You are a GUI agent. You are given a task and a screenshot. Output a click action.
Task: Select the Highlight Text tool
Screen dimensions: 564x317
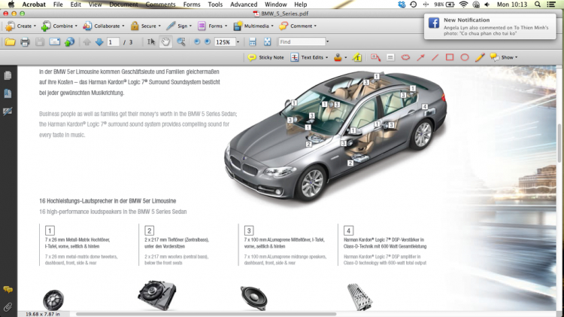[x=357, y=57]
